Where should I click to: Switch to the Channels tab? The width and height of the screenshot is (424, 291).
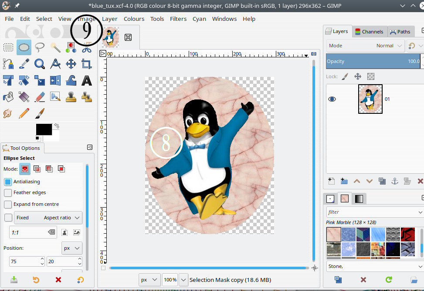coord(370,32)
